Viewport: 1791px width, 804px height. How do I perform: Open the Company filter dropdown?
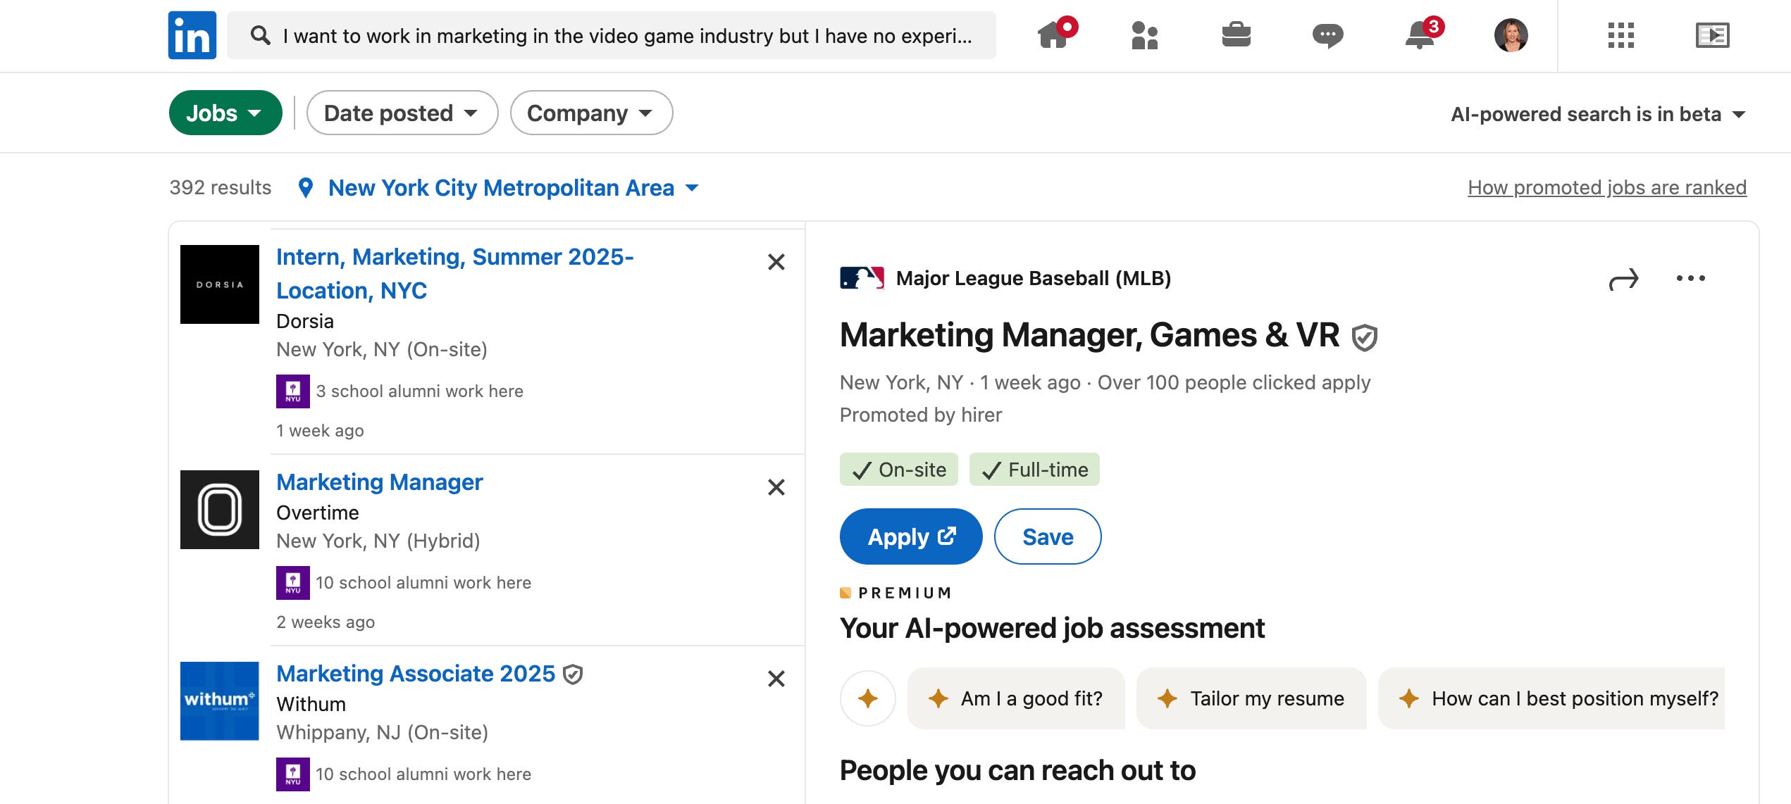tap(591, 113)
